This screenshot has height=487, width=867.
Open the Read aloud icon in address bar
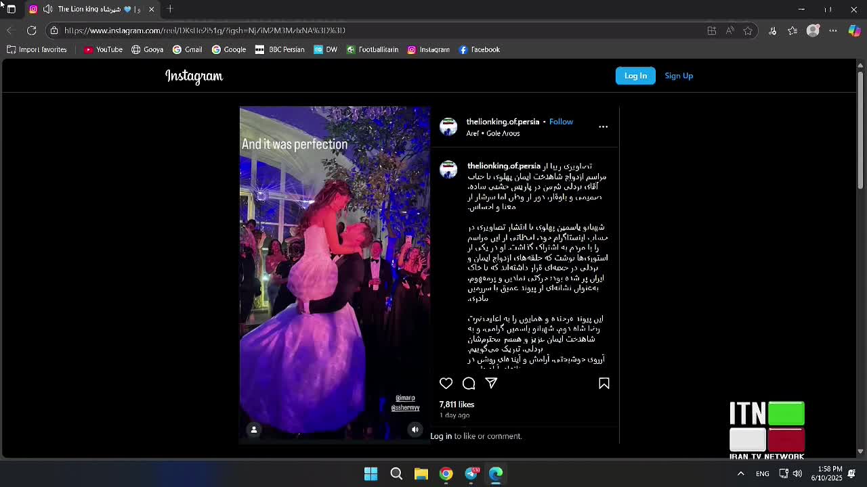pos(729,30)
